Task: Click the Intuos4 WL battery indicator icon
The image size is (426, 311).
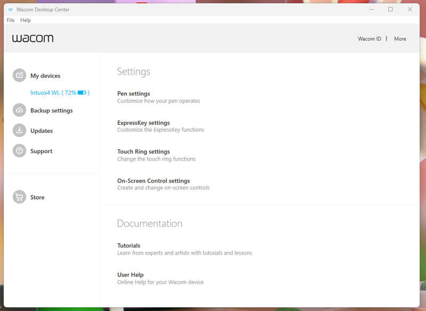Action: (82, 93)
